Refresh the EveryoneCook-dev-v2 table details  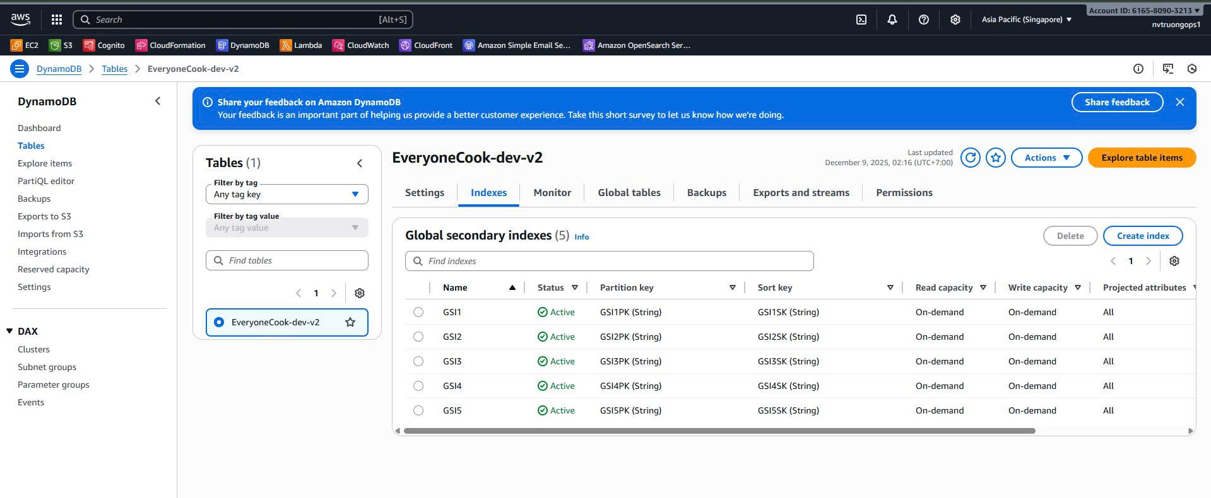(971, 158)
